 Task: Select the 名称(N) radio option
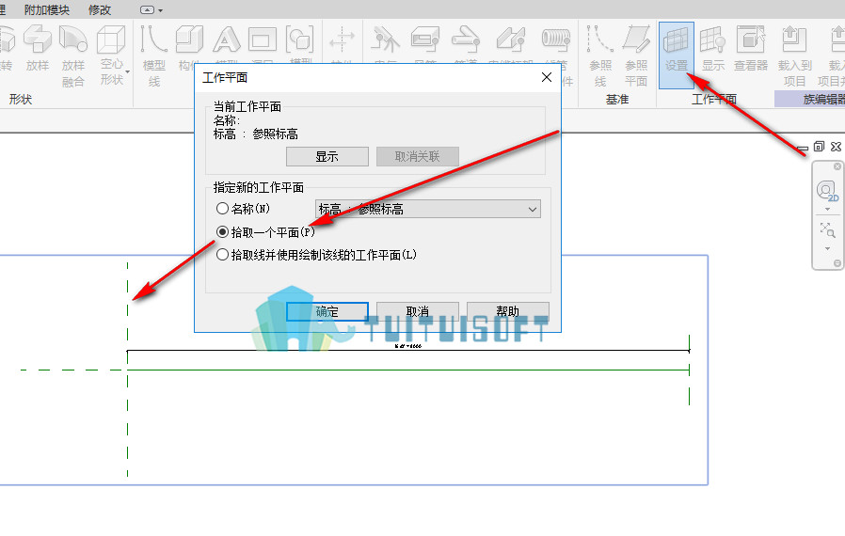point(243,209)
